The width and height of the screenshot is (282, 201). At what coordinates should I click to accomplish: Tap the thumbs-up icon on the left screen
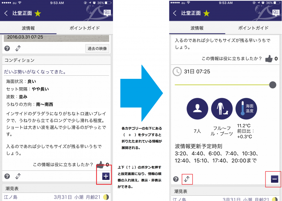point(100,164)
